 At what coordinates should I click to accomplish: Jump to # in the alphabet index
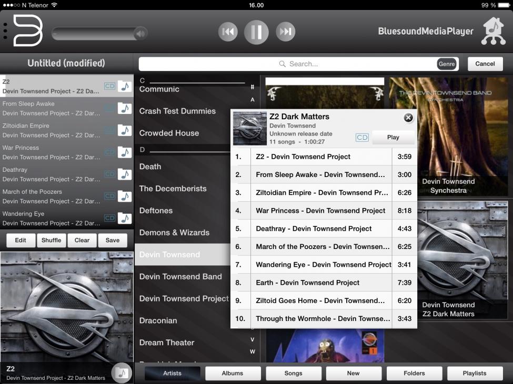[x=252, y=87]
